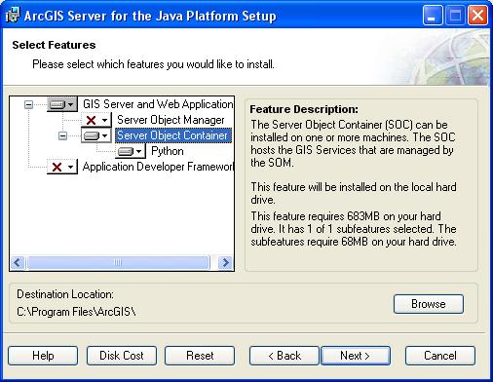Check Disk Cost
Screen dimensions: 493x382
click(122, 356)
